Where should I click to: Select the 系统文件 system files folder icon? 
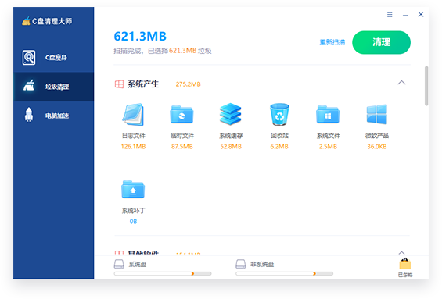328,115
